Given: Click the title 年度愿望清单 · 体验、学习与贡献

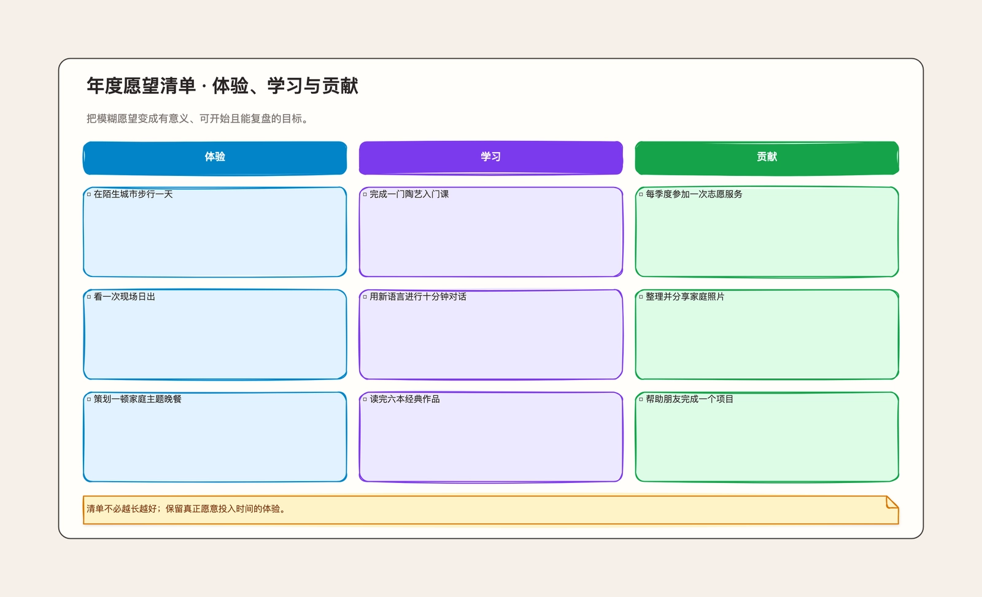Looking at the screenshot, I should [222, 86].
